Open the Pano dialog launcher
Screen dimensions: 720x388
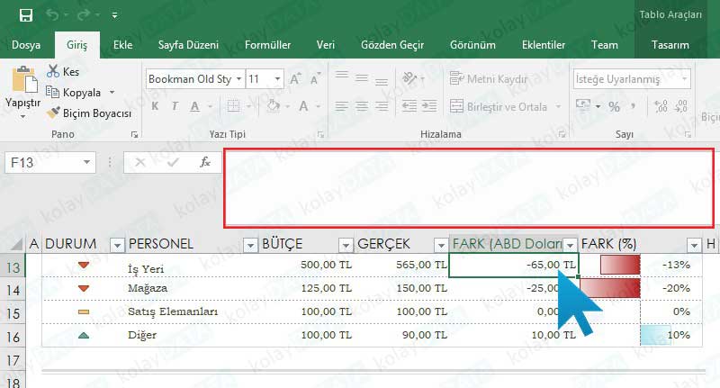click(x=134, y=134)
